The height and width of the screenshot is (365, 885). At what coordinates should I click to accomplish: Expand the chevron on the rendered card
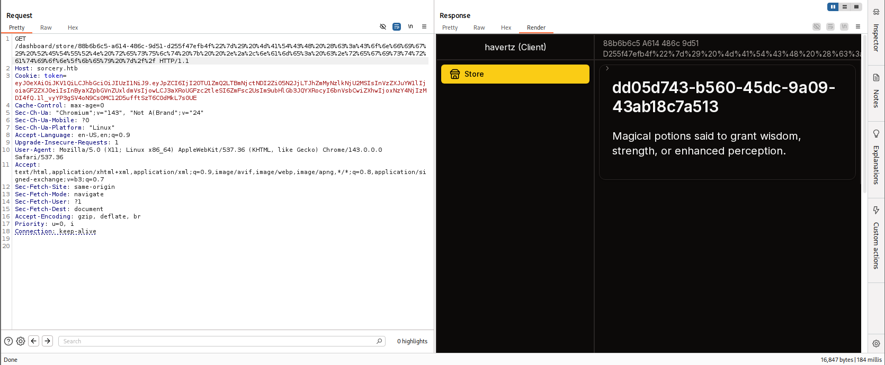(607, 68)
